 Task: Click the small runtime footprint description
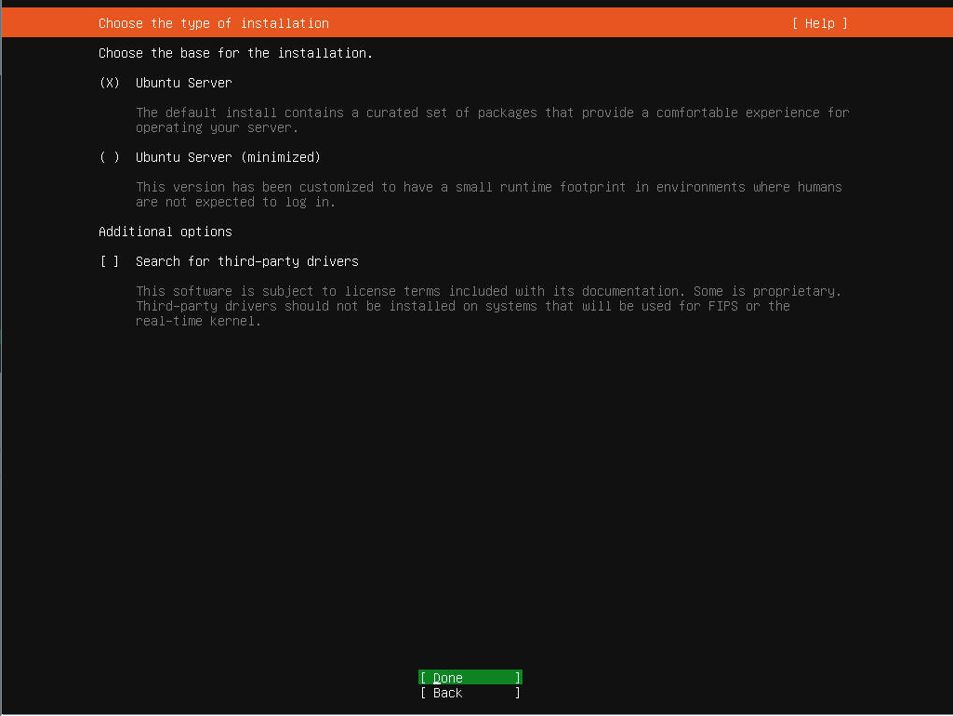(x=488, y=187)
